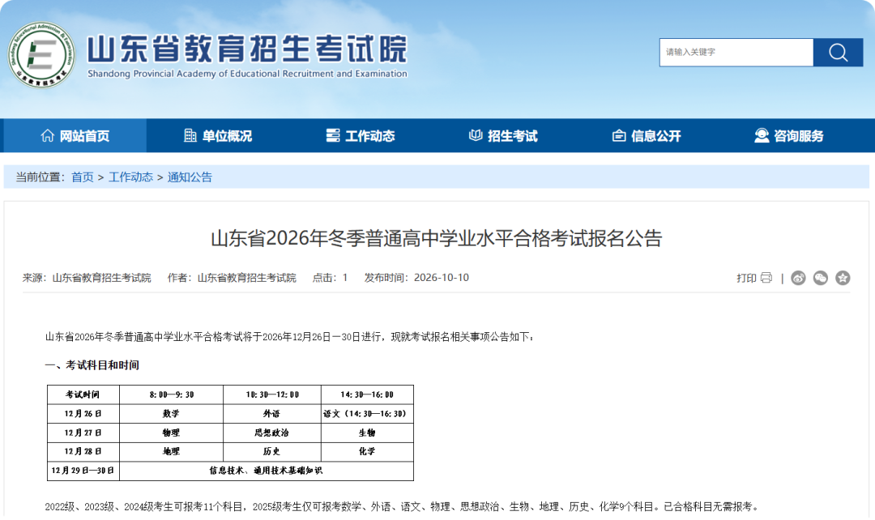This screenshot has height=520, width=875.
Task: Click the article title 山东省2026年冬季普通高中学业水平合格考试报名公告
Action: (x=437, y=239)
